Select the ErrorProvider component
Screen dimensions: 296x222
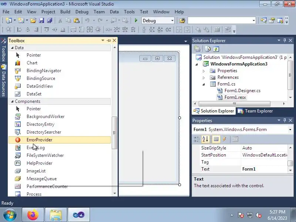60,140
